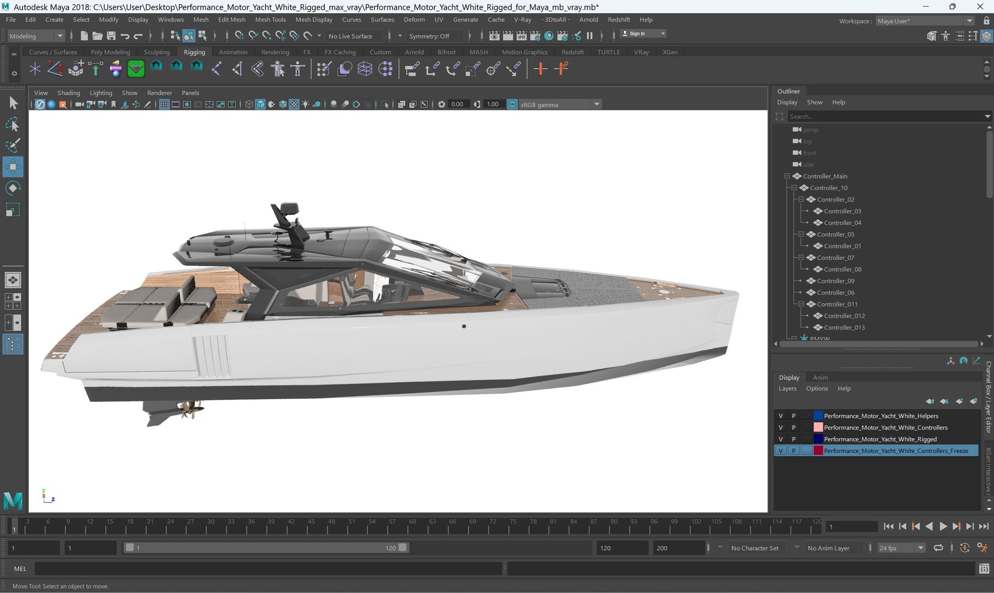Image resolution: width=994 pixels, height=593 pixels.
Task: Click the Save scene icon
Action: pyautogui.click(x=111, y=36)
